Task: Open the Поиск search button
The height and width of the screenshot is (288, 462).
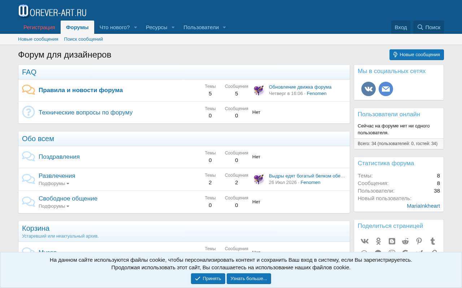Action: [x=429, y=27]
